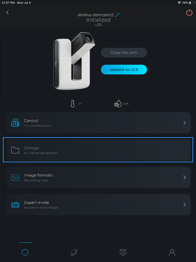Tap the Stellina telescope image
The width and height of the screenshot is (196, 262).
pos(74,61)
